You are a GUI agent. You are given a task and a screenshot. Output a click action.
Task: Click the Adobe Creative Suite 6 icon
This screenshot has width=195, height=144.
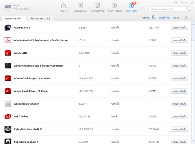[x=8, y=66]
